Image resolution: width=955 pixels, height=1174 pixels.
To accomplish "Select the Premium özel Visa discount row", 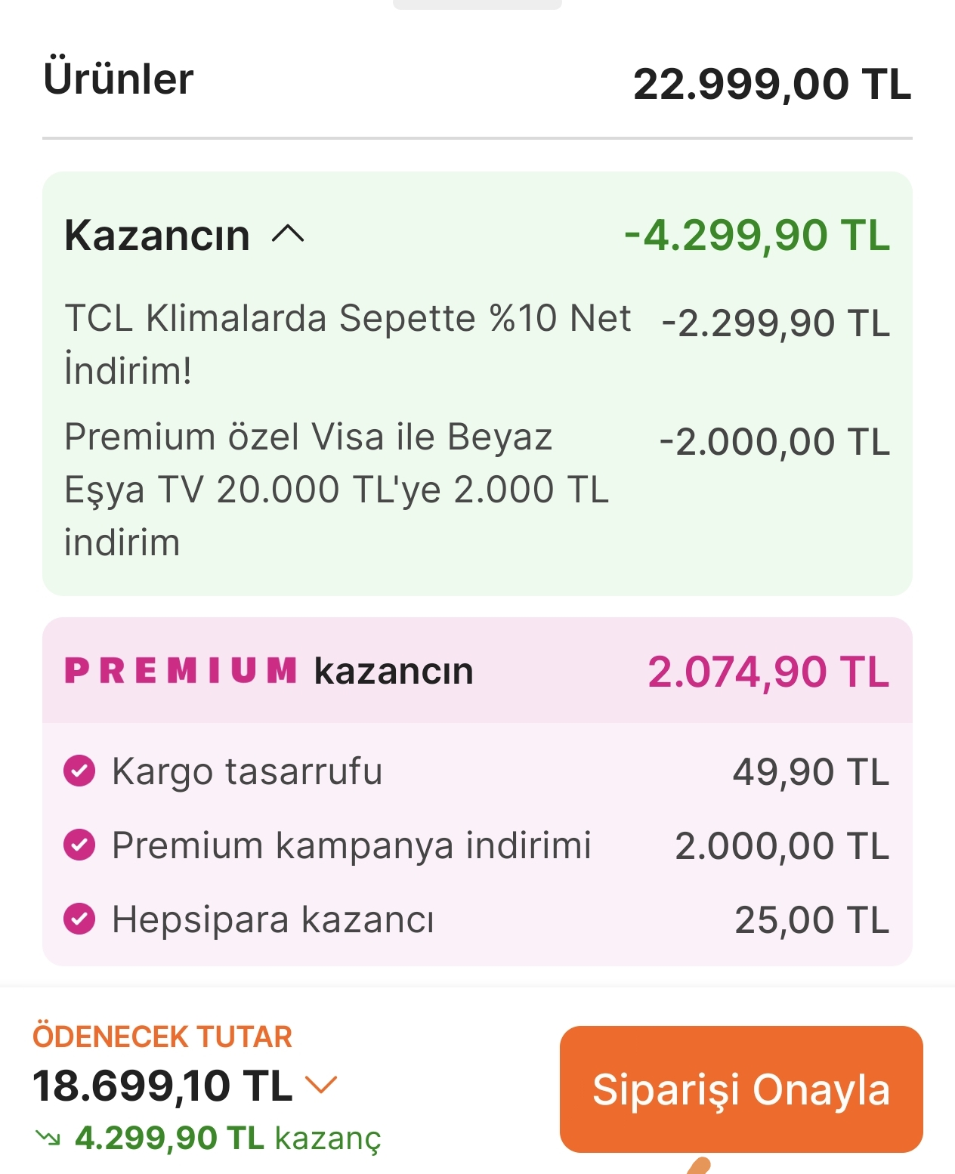I will coord(477,490).
